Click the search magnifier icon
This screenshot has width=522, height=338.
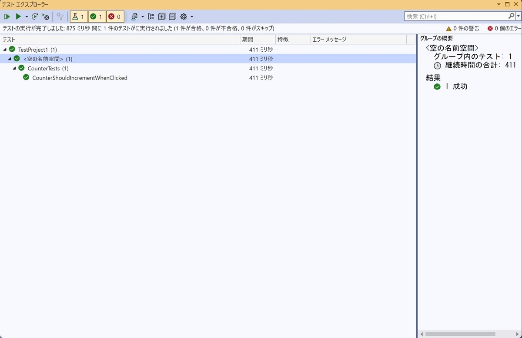(x=511, y=16)
